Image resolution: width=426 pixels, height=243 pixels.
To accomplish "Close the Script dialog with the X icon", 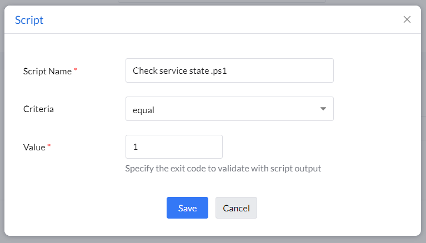I will pyautogui.click(x=407, y=19).
